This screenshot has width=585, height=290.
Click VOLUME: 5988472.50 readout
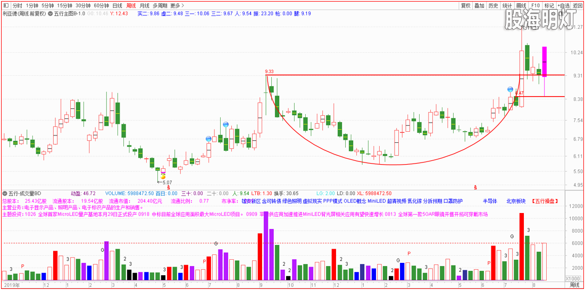coord(129,193)
